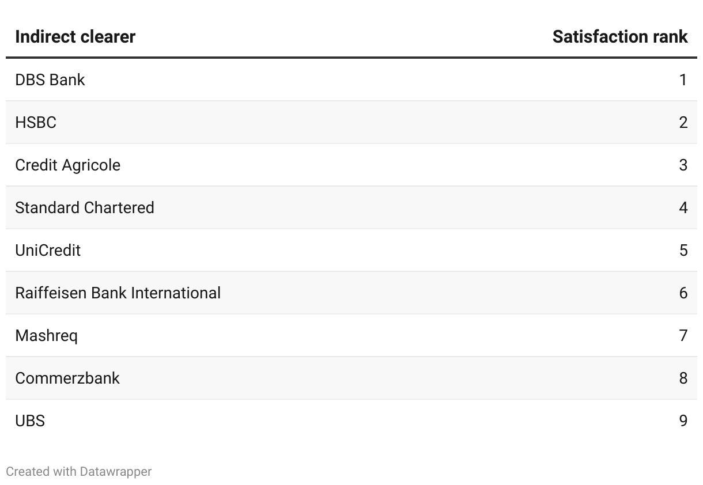This screenshot has width=703, height=485.
Task: Select the Mashreq row name
Action: (46, 335)
